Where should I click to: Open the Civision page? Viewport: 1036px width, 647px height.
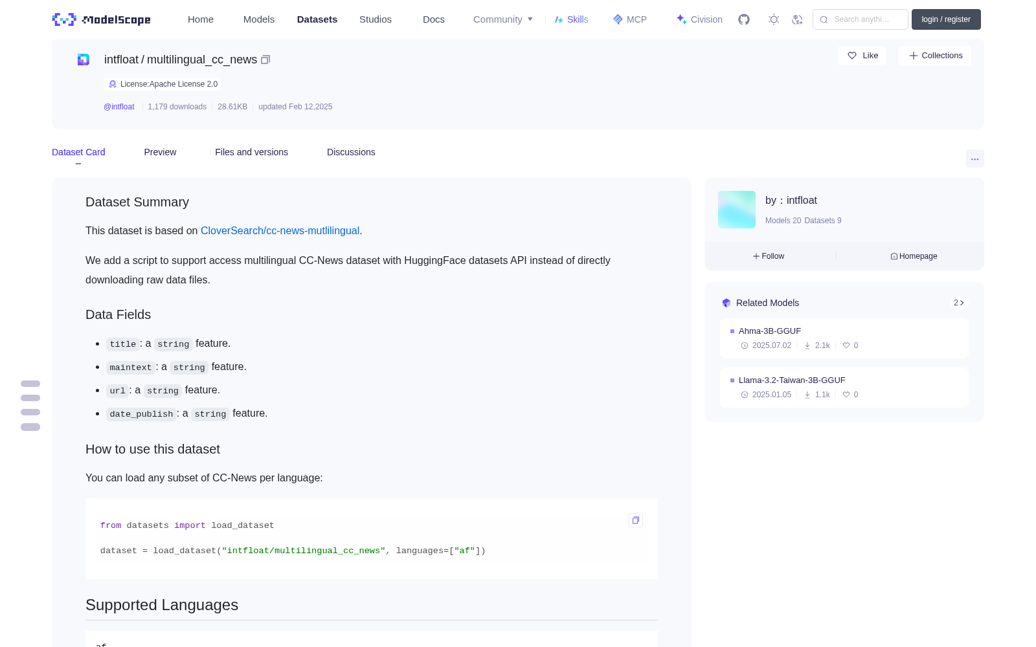coord(699,19)
